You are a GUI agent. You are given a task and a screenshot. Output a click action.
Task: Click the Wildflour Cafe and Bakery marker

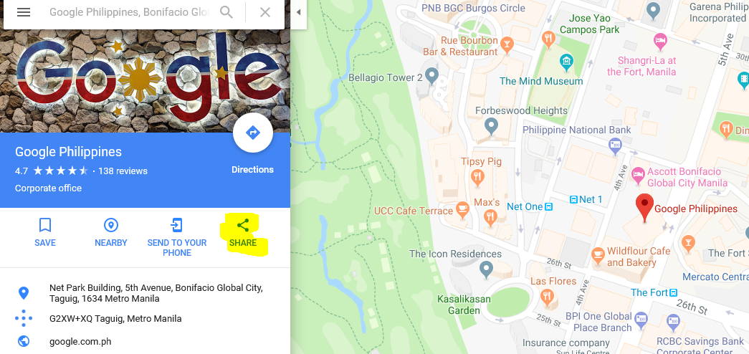598,256
